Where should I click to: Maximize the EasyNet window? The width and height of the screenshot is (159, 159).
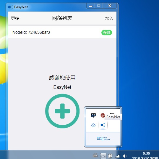click(99, 6)
